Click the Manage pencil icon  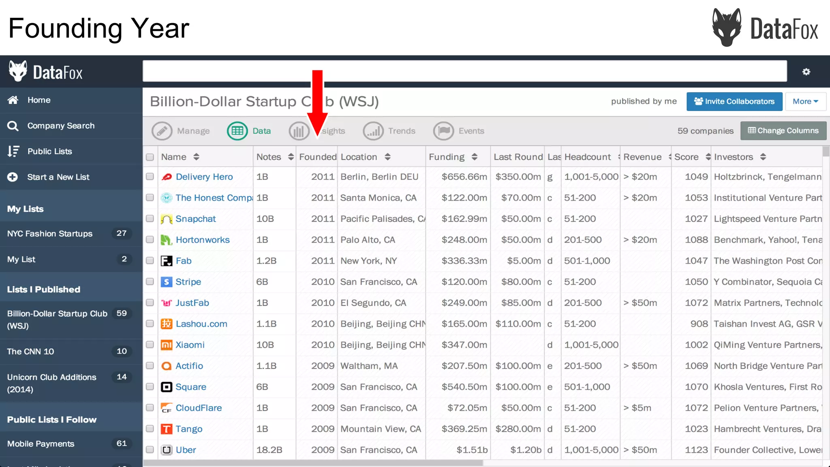pyautogui.click(x=162, y=131)
